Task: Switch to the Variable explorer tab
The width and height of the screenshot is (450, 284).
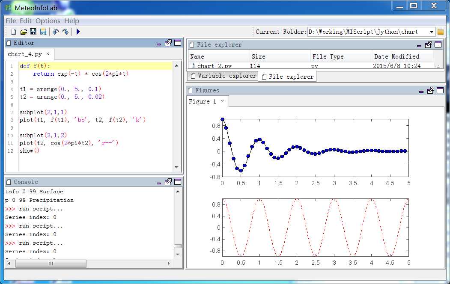Action: [223, 76]
